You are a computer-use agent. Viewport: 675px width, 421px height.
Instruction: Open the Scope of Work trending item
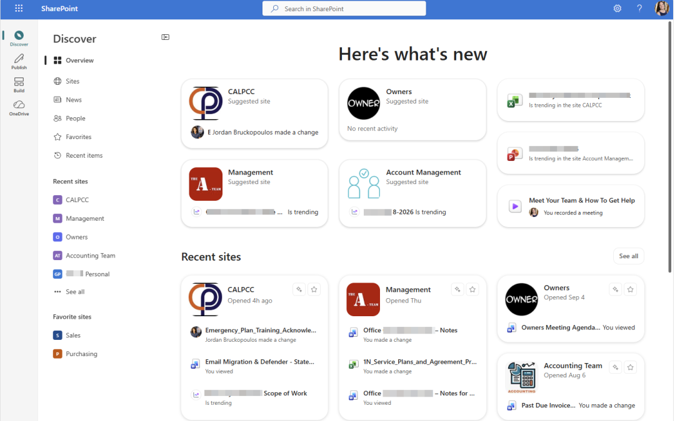point(256,393)
